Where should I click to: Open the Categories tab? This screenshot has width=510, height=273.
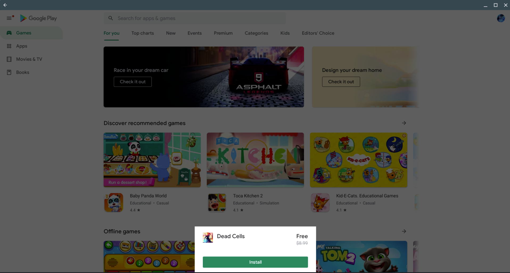click(x=256, y=33)
